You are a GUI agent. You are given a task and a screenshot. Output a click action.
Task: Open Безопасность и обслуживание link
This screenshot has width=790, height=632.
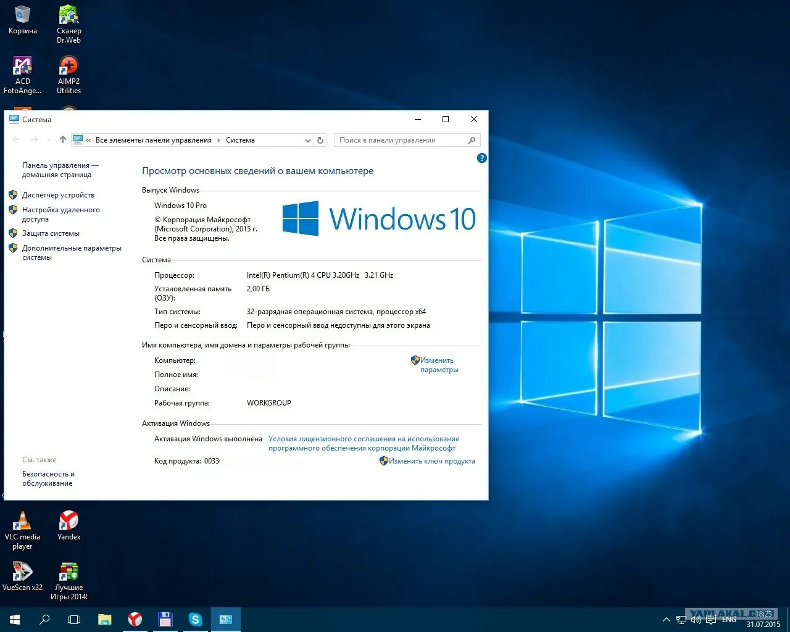click(48, 478)
